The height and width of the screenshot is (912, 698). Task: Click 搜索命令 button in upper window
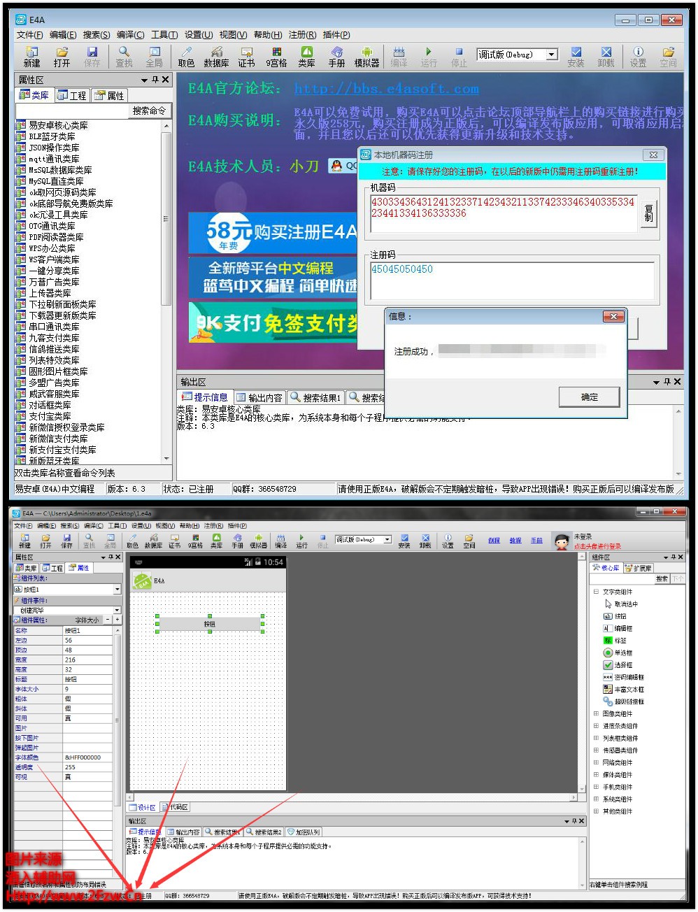149,111
